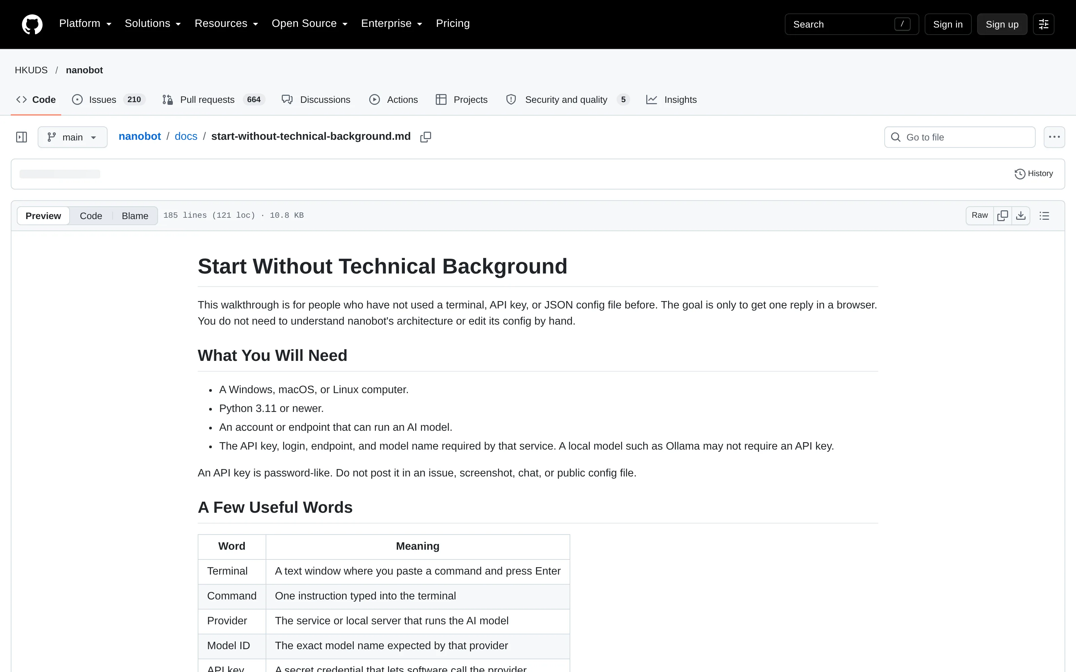Click the Issues count badge 210
This screenshot has height=672, width=1076.
[x=134, y=99]
